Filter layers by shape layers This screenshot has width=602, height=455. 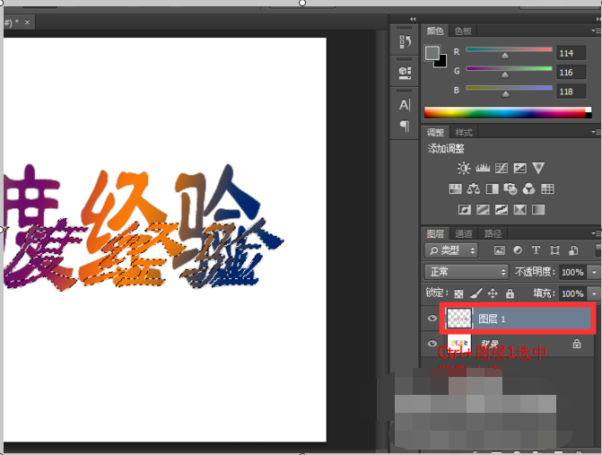(x=554, y=250)
